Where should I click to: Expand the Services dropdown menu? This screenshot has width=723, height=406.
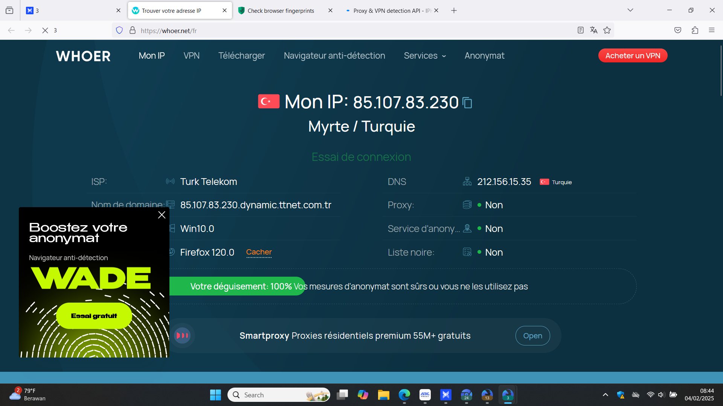pos(425,56)
